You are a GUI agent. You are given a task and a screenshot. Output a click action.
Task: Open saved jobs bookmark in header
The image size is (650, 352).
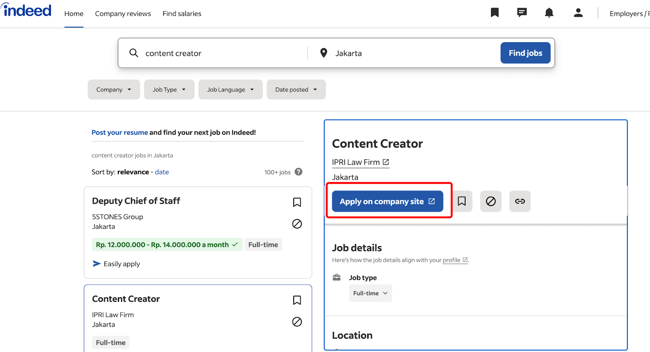494,13
